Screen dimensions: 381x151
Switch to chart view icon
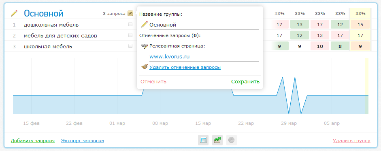[x=217, y=140]
